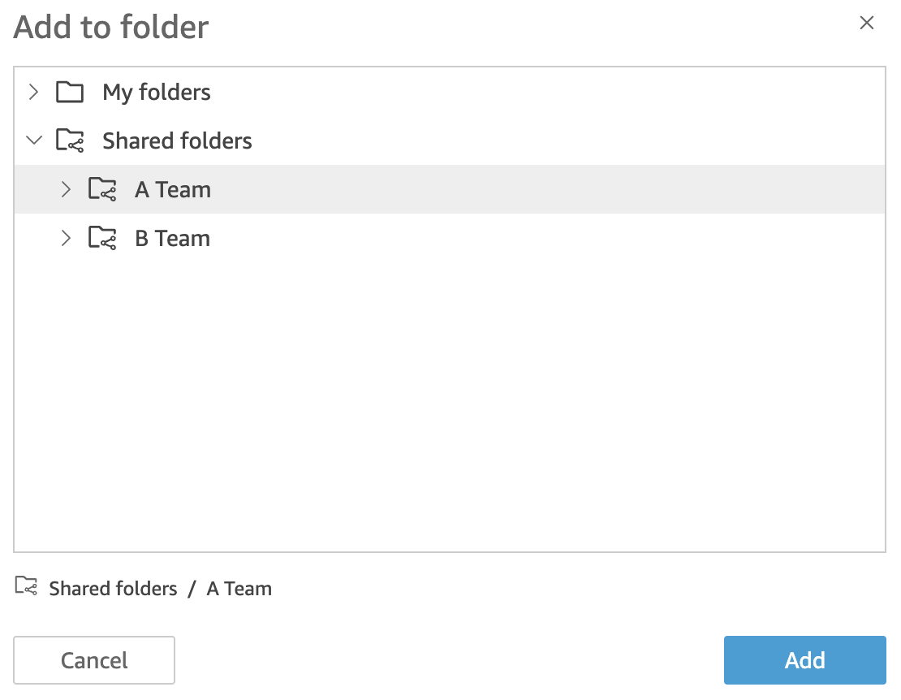Select the B Team folder row

[172, 237]
